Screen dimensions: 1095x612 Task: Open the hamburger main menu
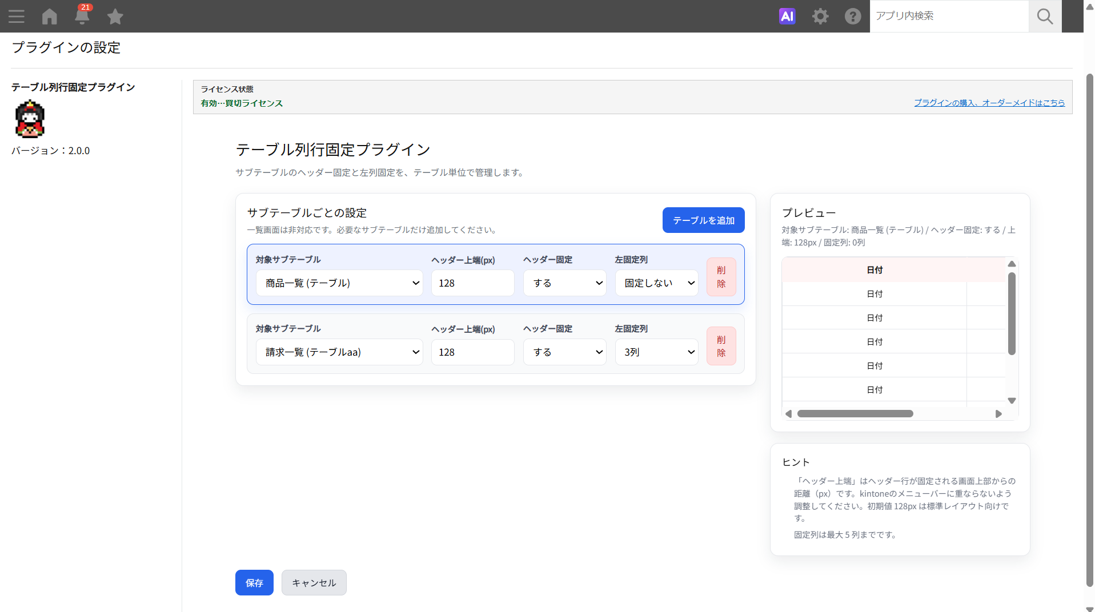[17, 16]
